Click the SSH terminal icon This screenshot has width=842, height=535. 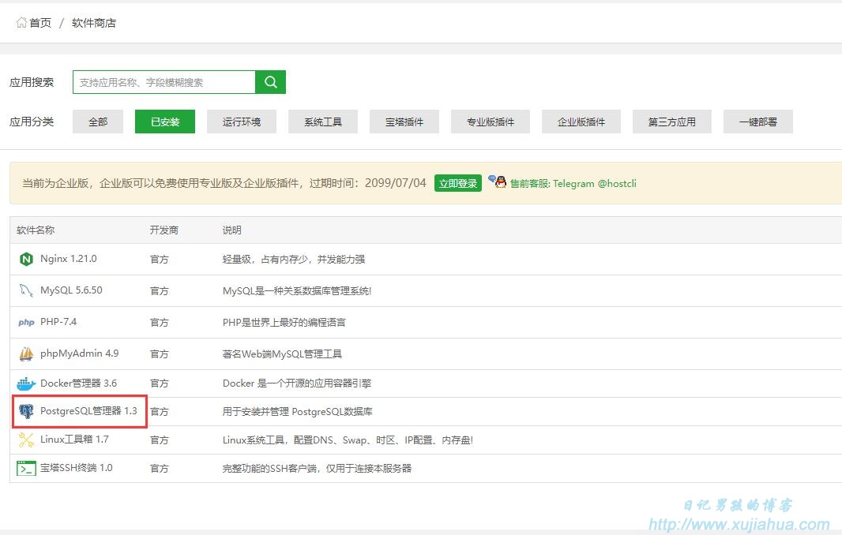[26, 469]
